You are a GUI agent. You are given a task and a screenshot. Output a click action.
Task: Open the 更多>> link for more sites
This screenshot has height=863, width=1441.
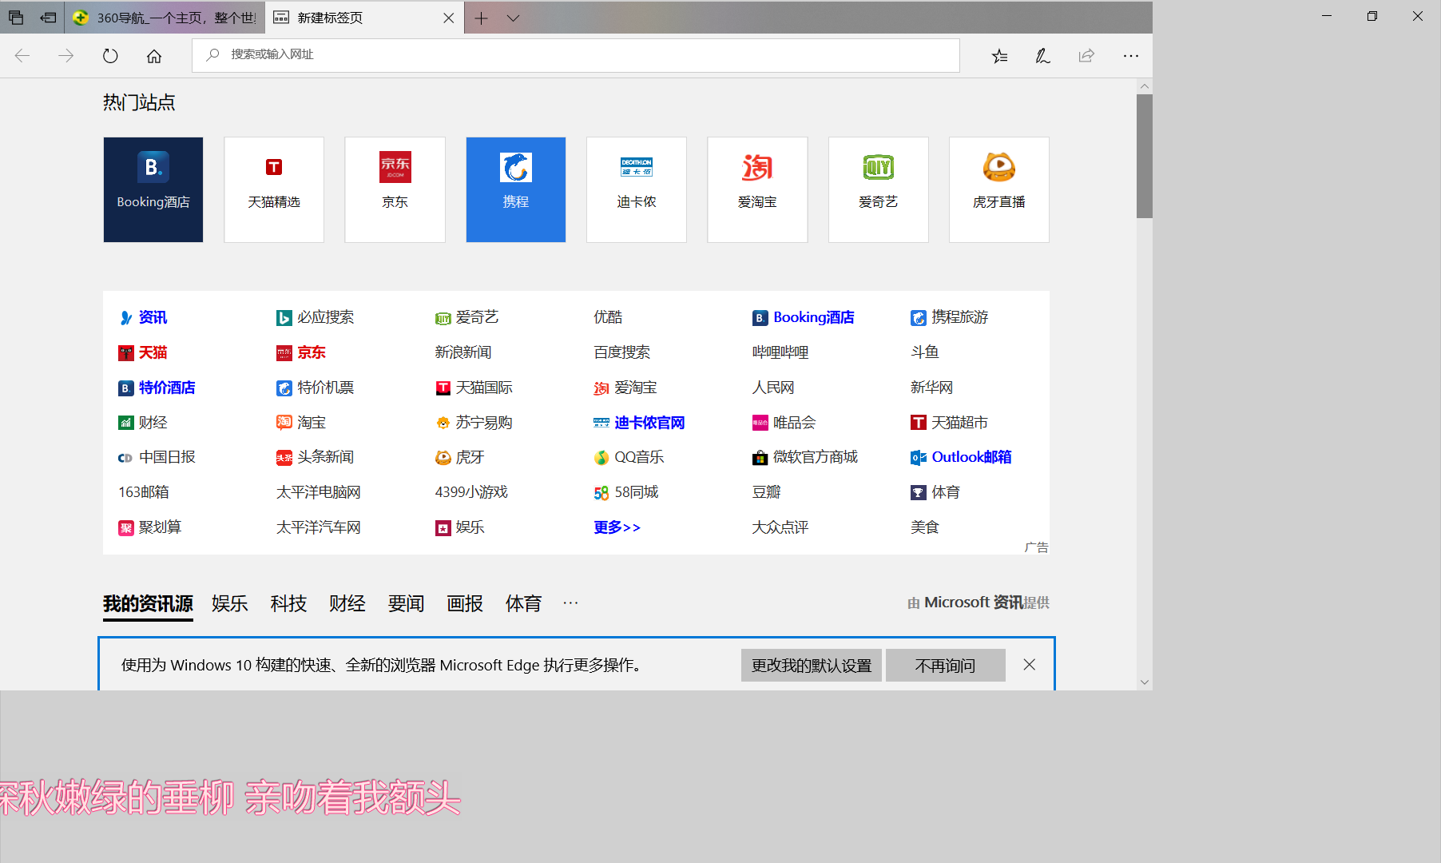617,527
